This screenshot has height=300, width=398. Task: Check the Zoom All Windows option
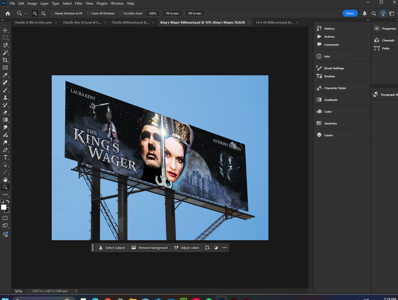click(x=89, y=13)
